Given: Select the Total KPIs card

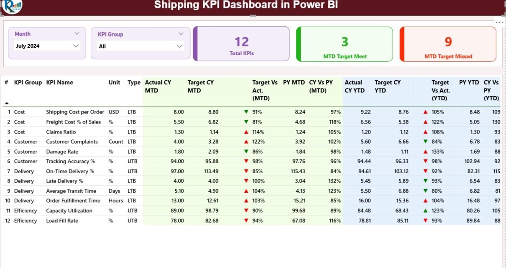Looking at the screenshot, I should (241, 44).
